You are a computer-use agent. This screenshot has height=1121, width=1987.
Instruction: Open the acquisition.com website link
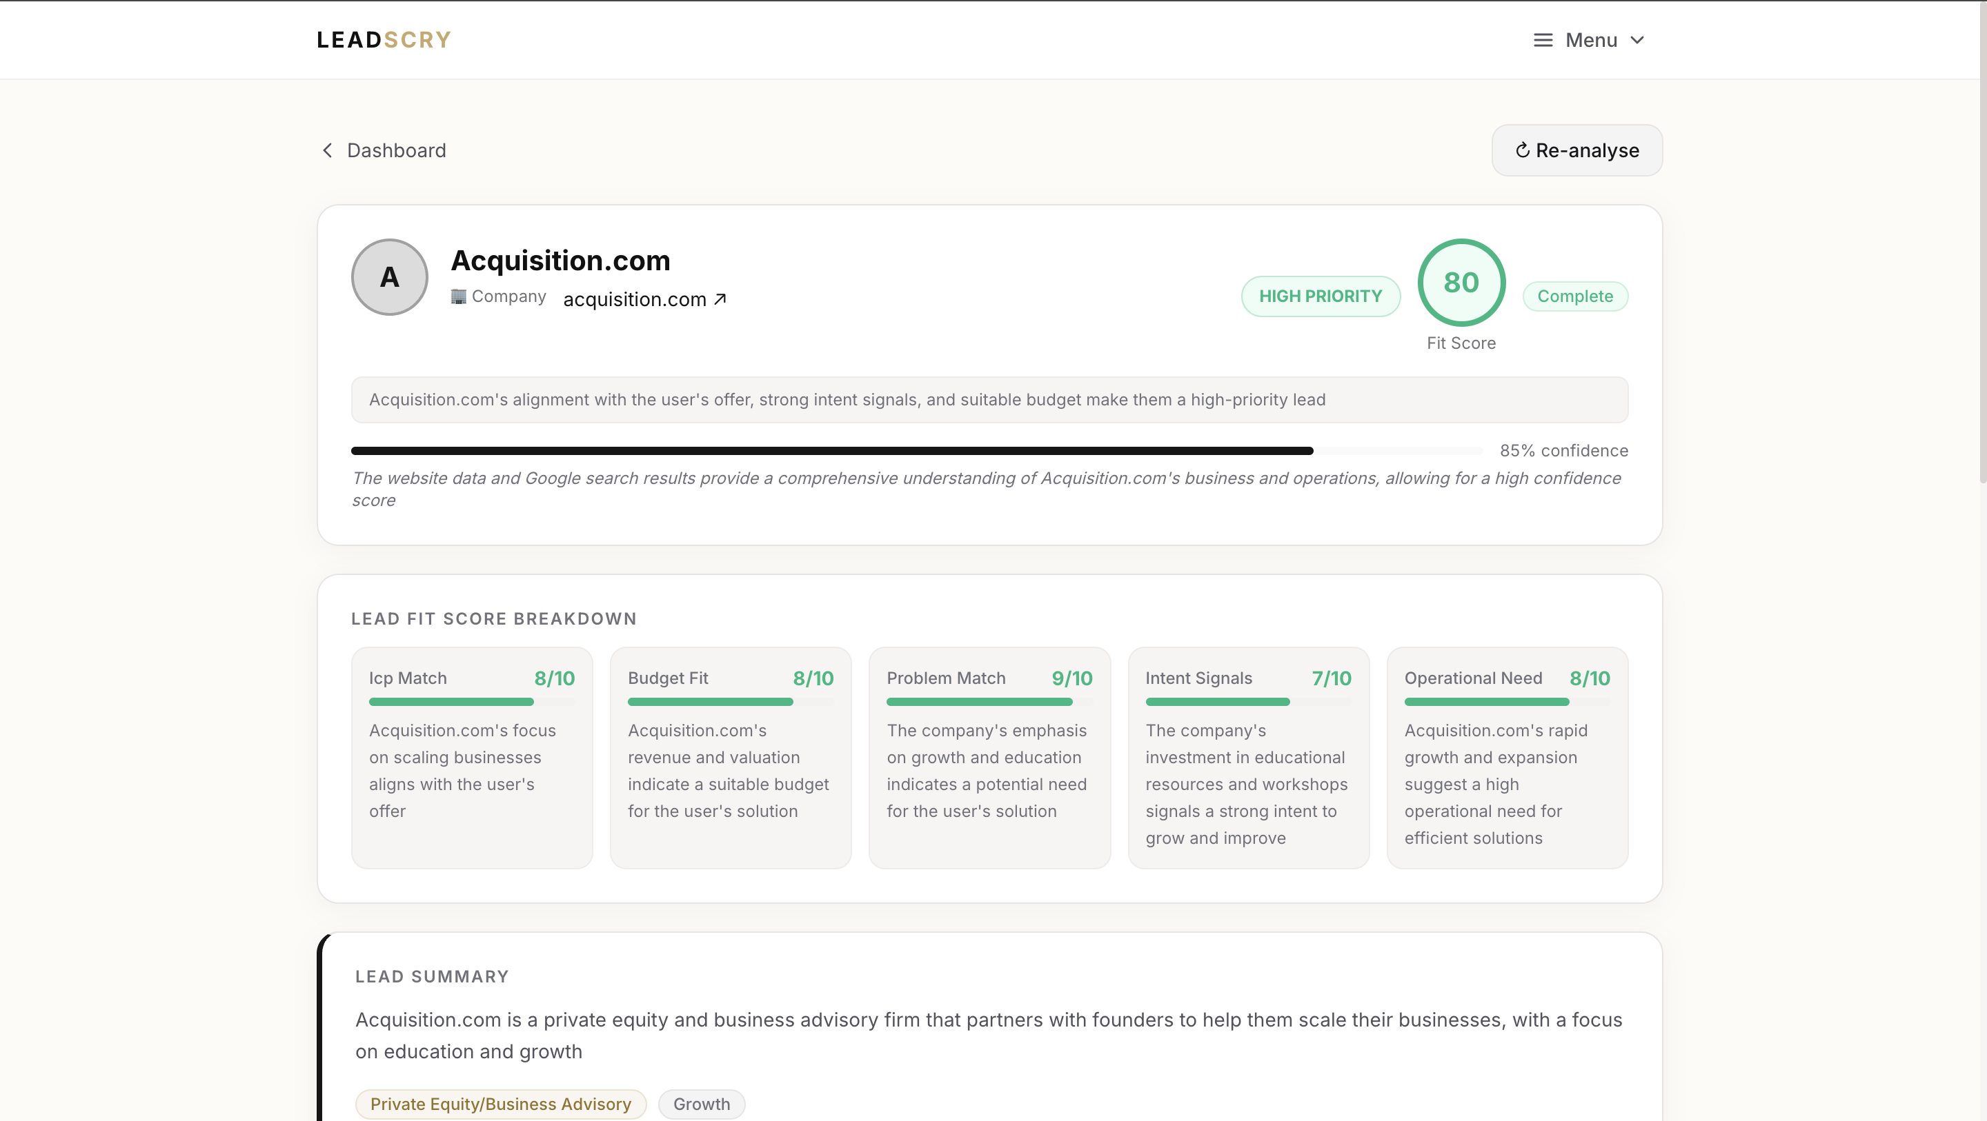(634, 299)
